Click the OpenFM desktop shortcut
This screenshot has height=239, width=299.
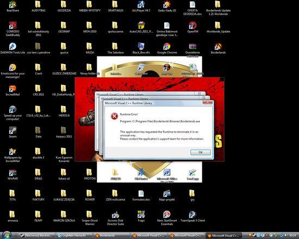[x=192, y=28]
